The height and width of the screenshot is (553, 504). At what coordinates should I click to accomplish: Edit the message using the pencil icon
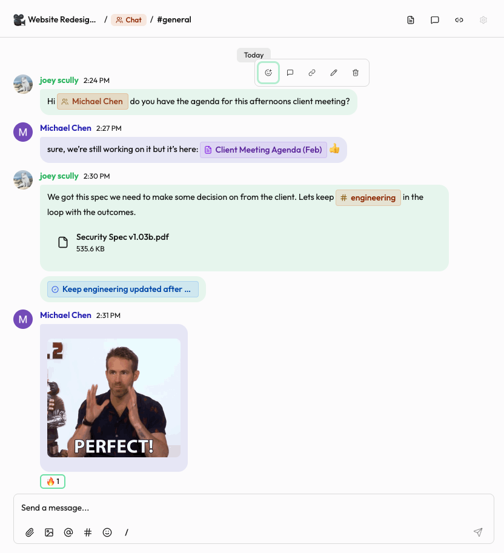click(x=334, y=72)
